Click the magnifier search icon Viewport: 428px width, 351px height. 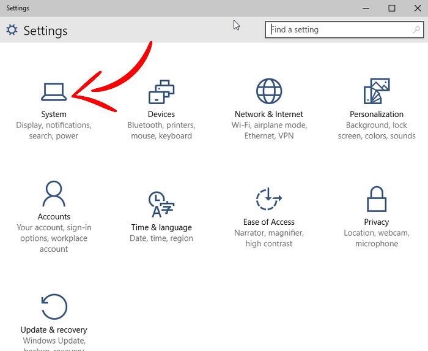coord(416,29)
